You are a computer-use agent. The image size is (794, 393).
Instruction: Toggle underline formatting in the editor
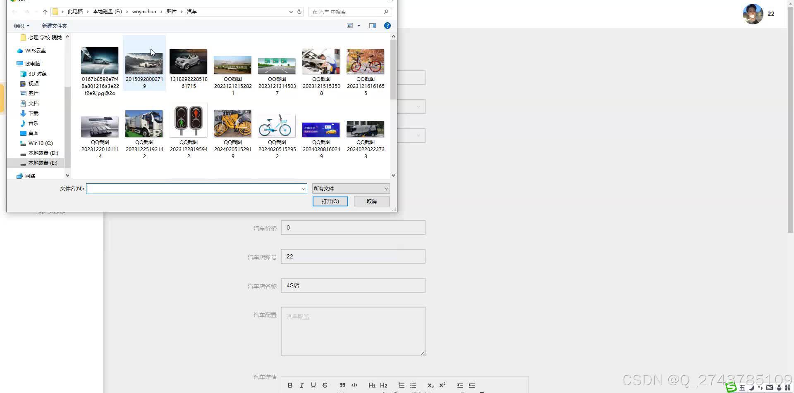coord(313,385)
